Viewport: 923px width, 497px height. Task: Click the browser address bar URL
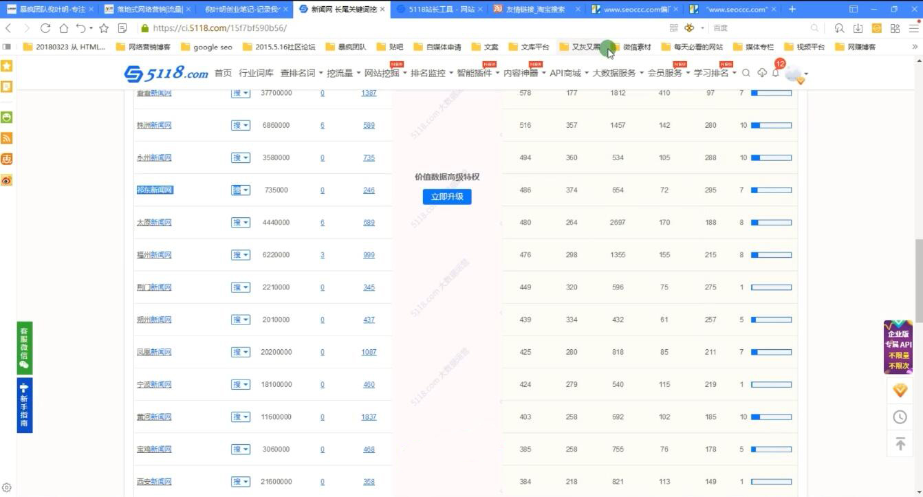tap(219, 28)
